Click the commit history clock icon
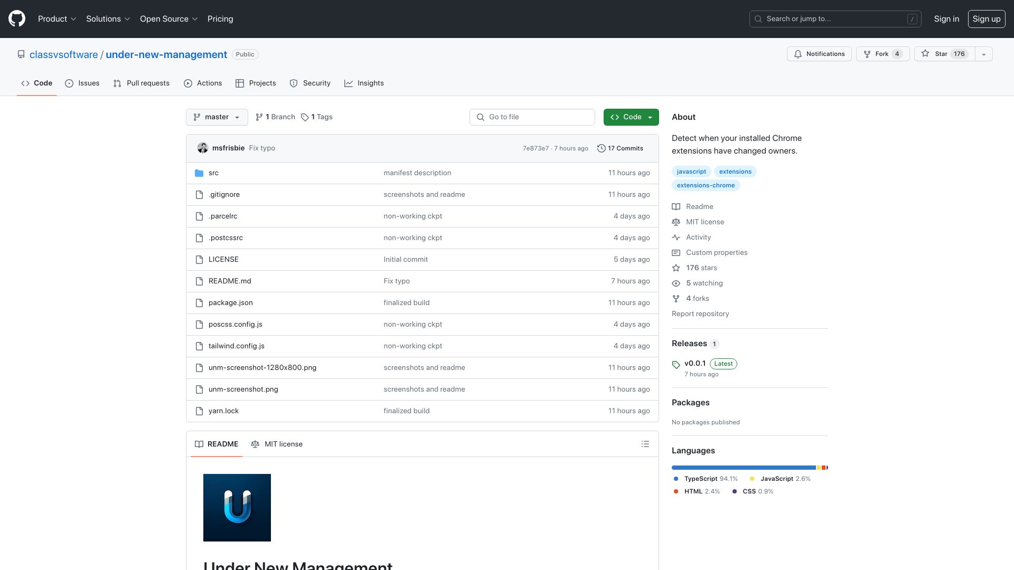This screenshot has height=570, width=1014. (x=601, y=148)
